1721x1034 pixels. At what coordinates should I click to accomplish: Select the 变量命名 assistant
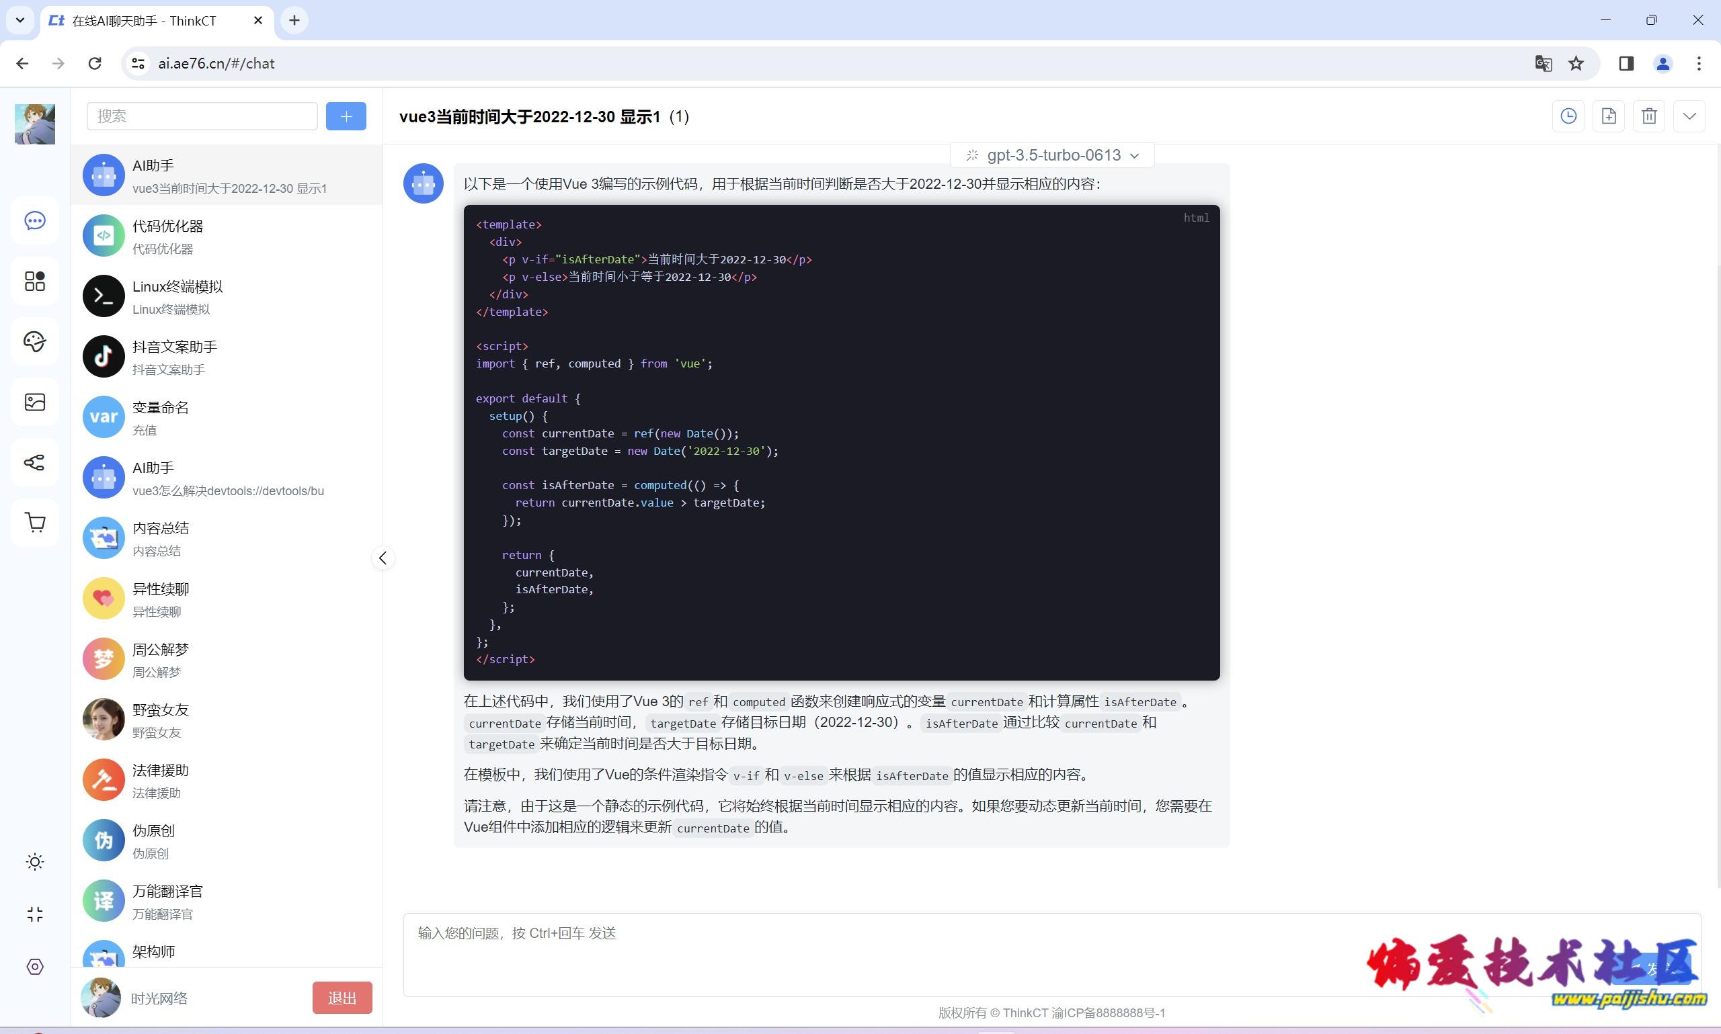227,417
